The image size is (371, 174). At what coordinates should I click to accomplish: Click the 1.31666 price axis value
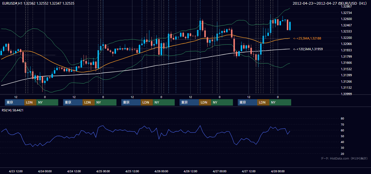(x=346, y=63)
